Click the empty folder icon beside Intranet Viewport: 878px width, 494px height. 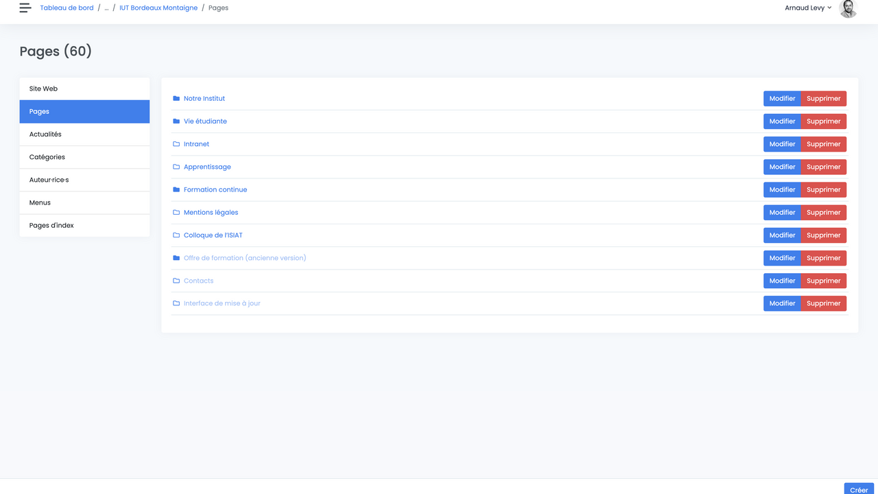coord(176,143)
